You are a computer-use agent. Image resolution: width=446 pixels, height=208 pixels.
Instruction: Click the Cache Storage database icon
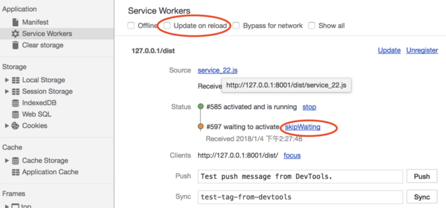tap(15, 160)
